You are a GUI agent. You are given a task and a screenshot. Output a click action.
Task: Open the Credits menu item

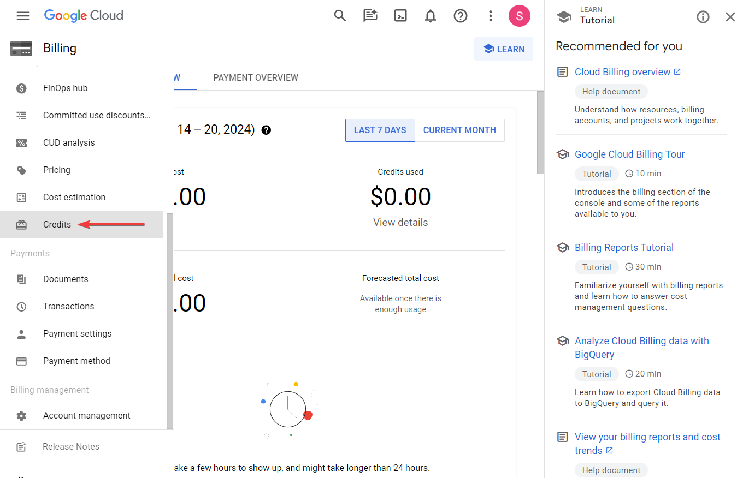click(x=81, y=224)
